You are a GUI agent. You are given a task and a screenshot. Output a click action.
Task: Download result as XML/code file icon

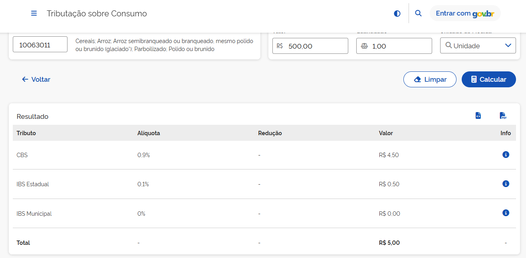tap(478, 116)
